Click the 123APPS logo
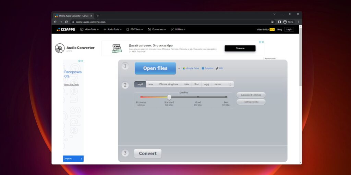The image size is (351, 175). [x=66, y=29]
